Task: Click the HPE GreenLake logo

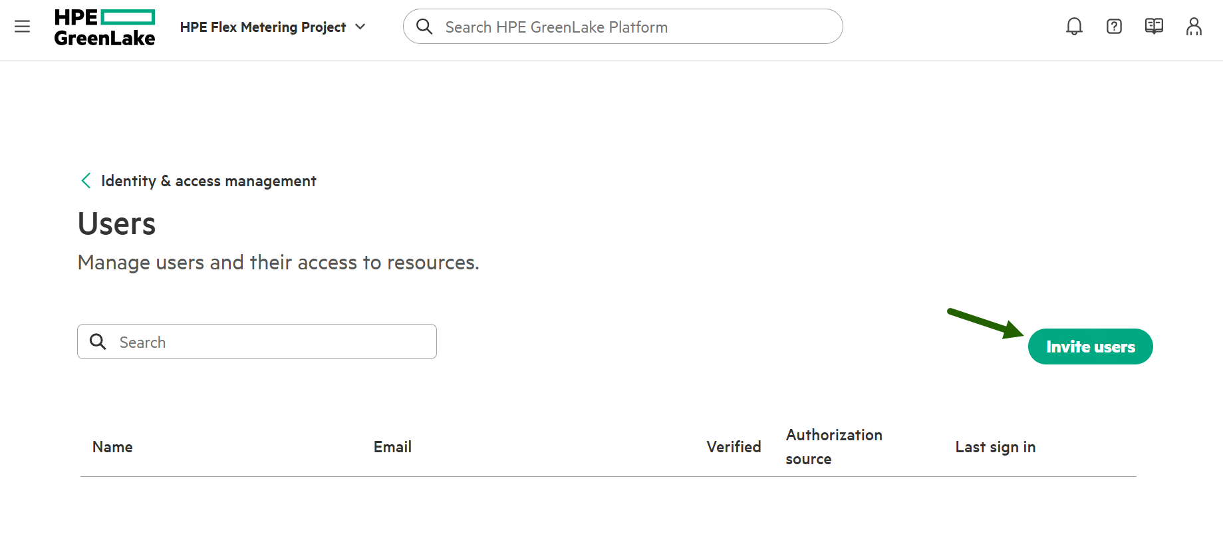Action: 104,27
